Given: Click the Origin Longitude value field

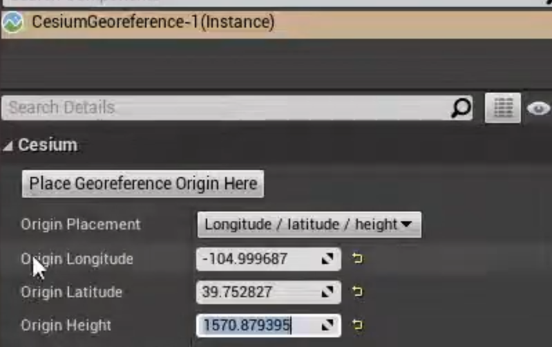Looking at the screenshot, I should click(269, 259).
